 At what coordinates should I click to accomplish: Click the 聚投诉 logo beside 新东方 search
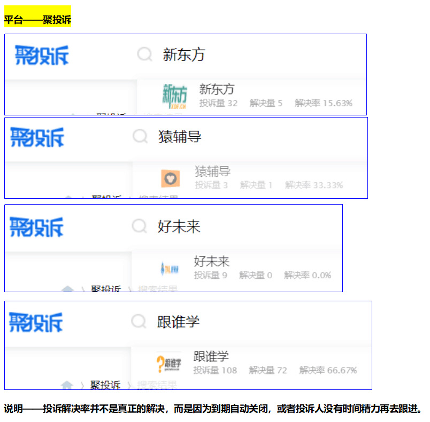42,55
